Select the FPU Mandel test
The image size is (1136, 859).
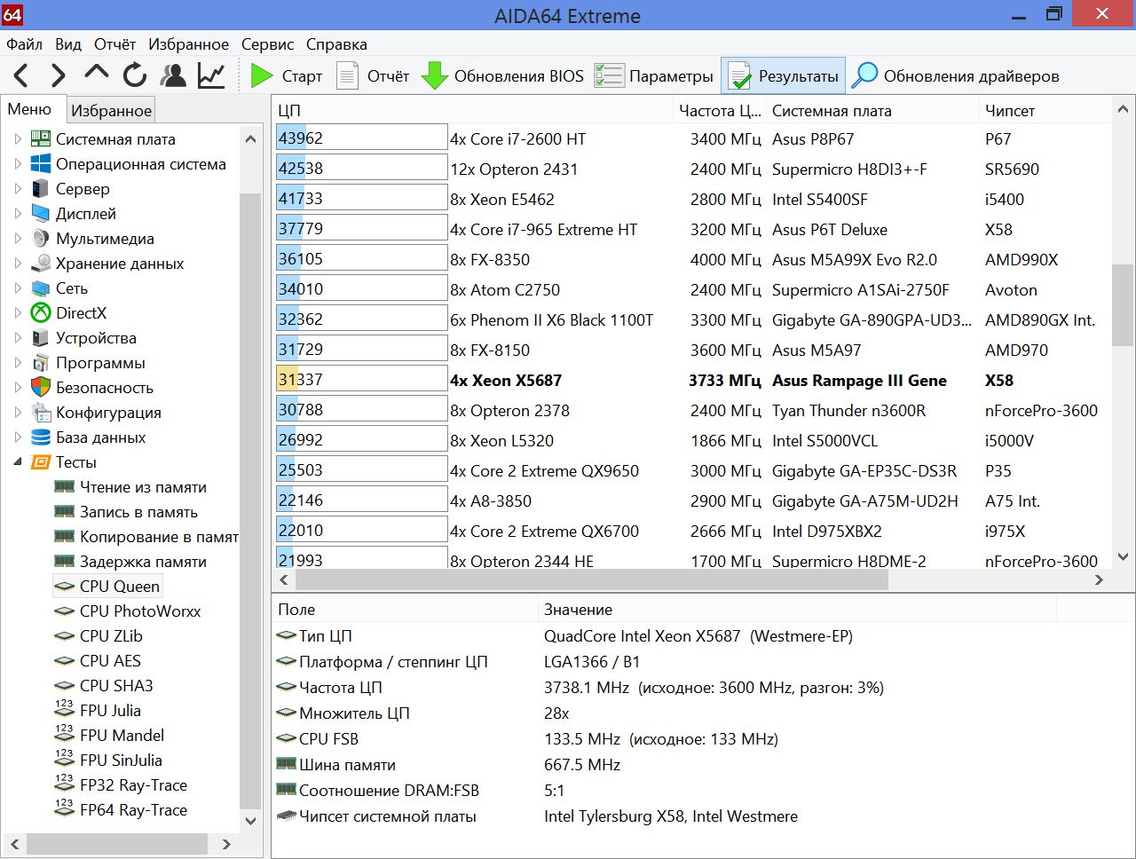(122, 736)
